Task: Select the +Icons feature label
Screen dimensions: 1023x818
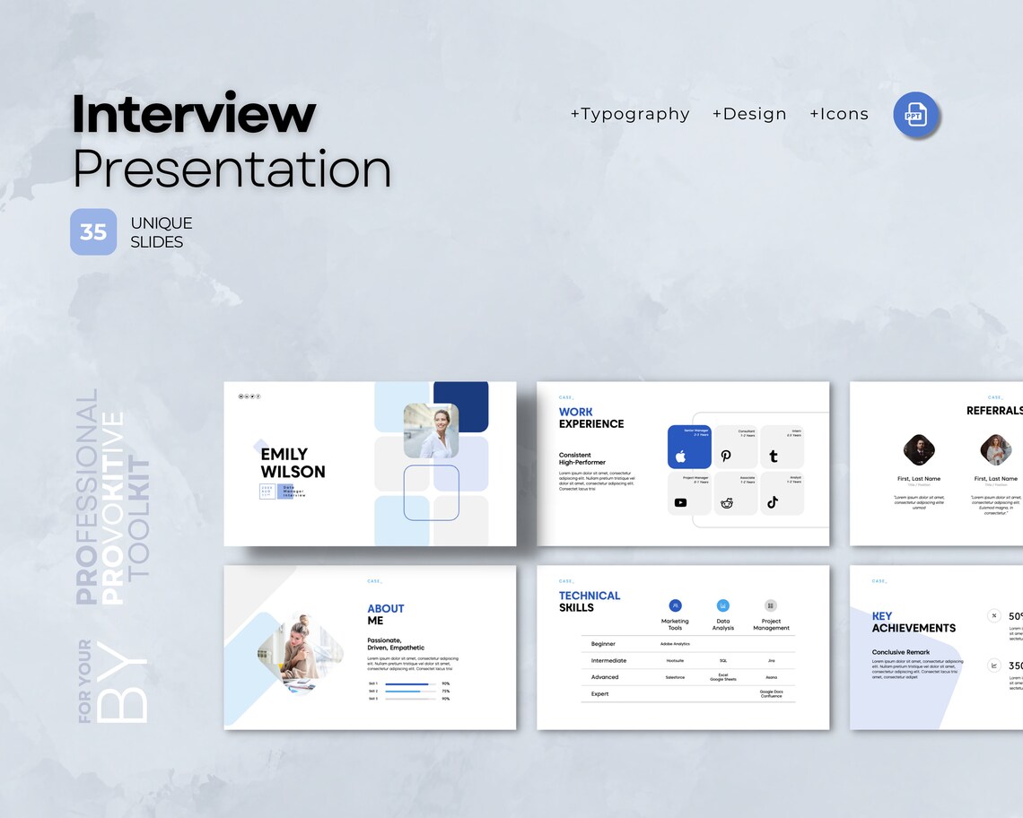Action: click(839, 114)
